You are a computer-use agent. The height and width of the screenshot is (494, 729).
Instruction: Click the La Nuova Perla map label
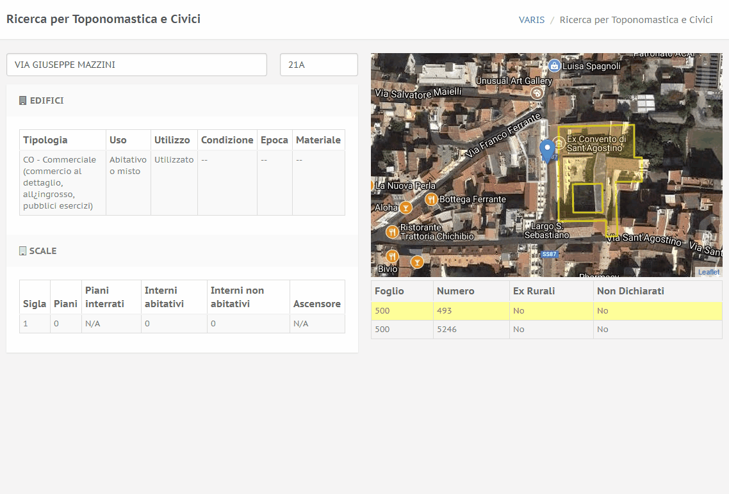[x=405, y=186]
